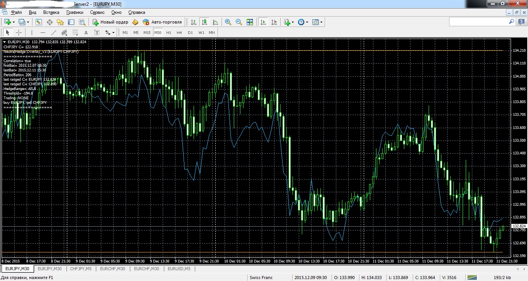Select the Vertical Line tool
This screenshot has width=528, height=281.
pos(32,32)
